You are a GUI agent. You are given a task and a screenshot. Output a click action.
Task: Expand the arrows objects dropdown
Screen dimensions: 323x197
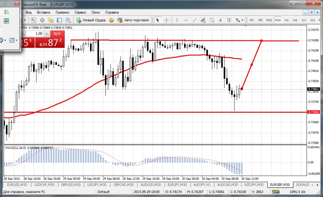pyautogui.click(x=243, y=20)
